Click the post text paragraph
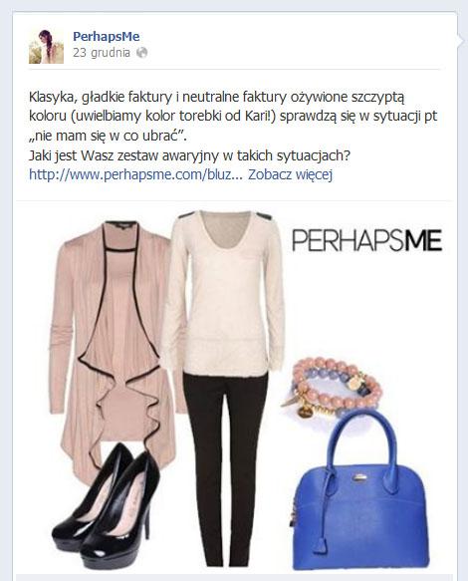The width and height of the screenshot is (468, 581). pos(233,136)
